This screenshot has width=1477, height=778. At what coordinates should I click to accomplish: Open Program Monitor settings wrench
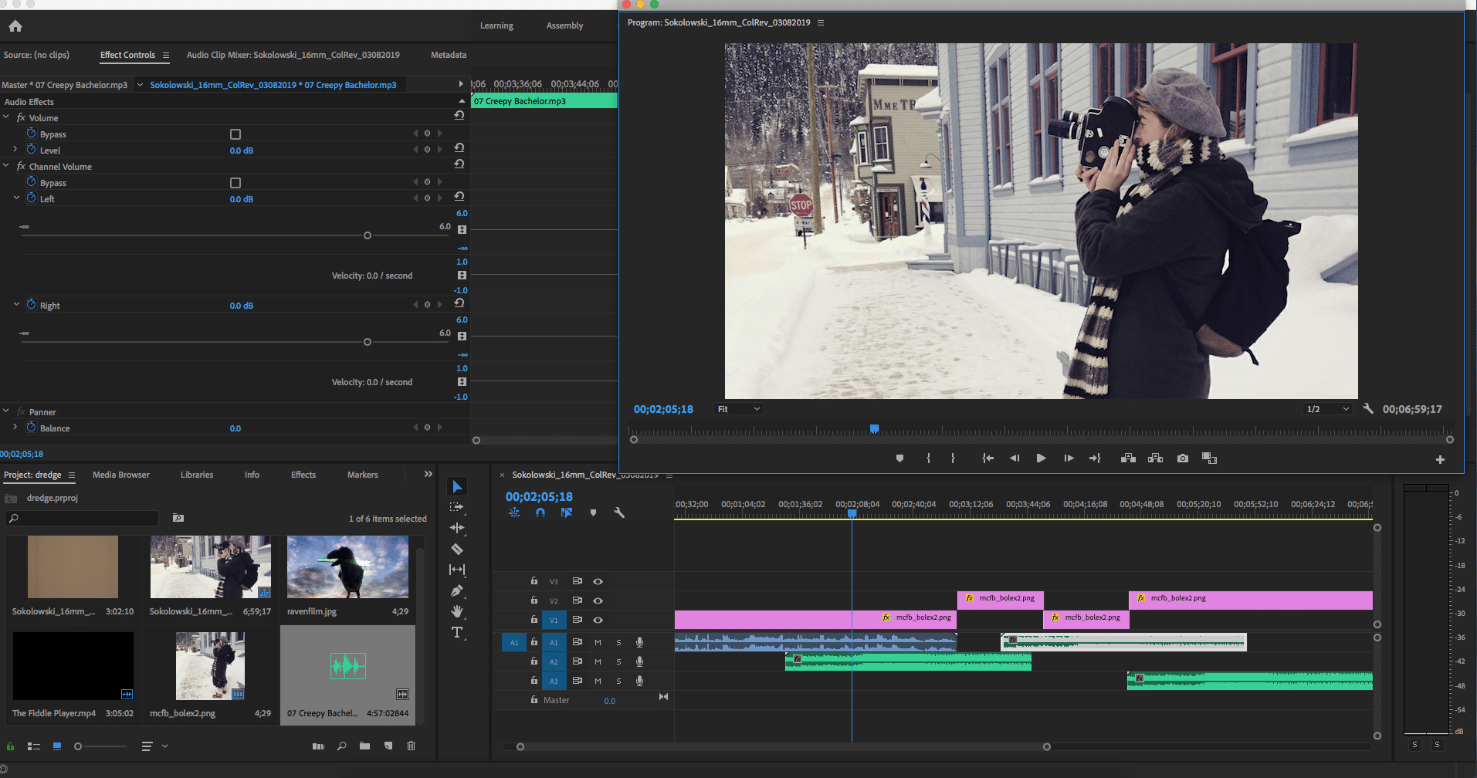[1367, 409]
